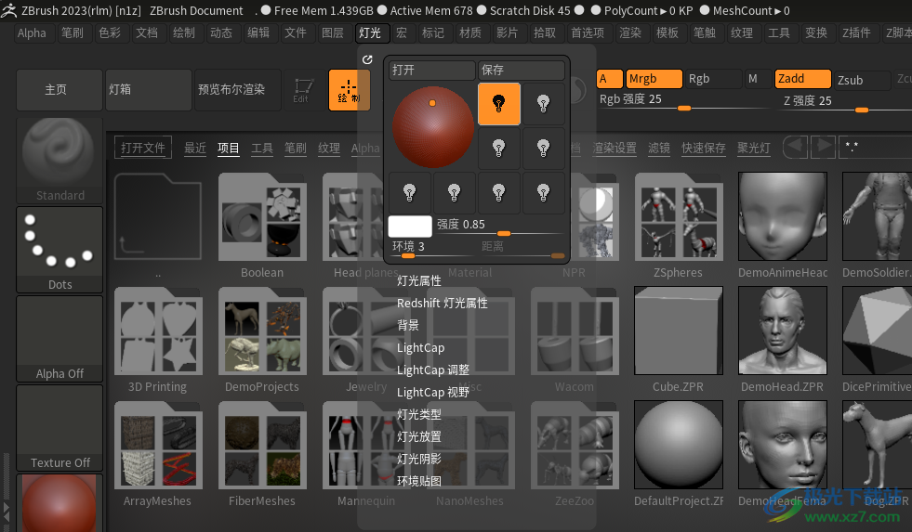Toggle the M mode button
This screenshot has width=912, height=532.
pos(759,79)
